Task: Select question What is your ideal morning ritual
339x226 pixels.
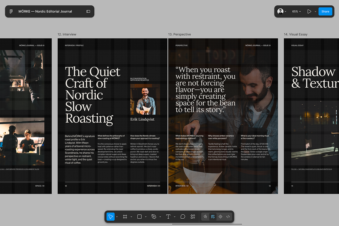Action: (x=255, y=137)
